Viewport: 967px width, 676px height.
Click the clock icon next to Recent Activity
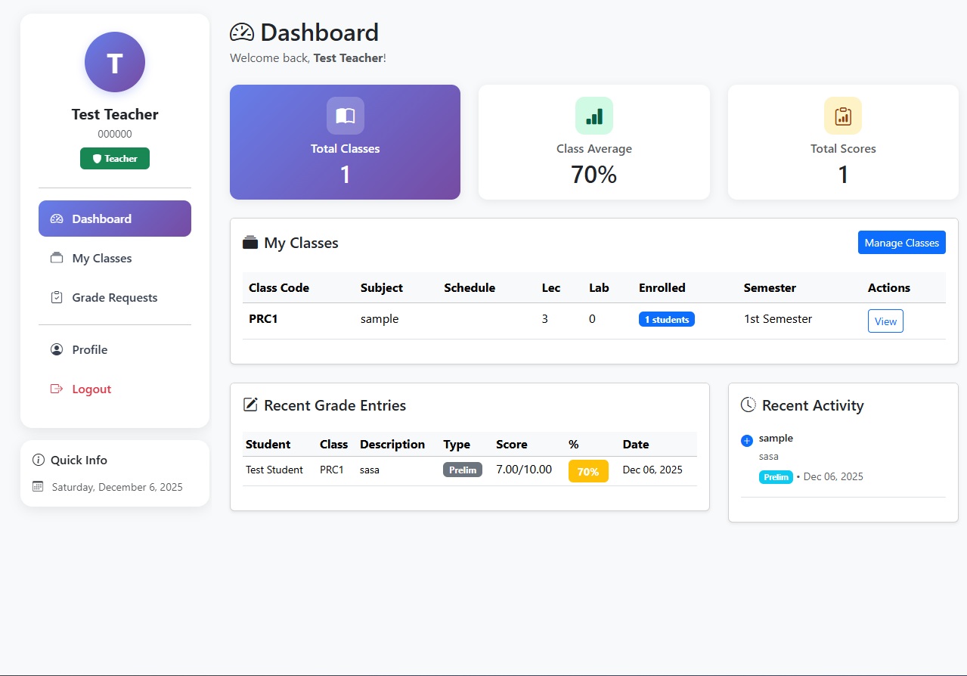748,405
